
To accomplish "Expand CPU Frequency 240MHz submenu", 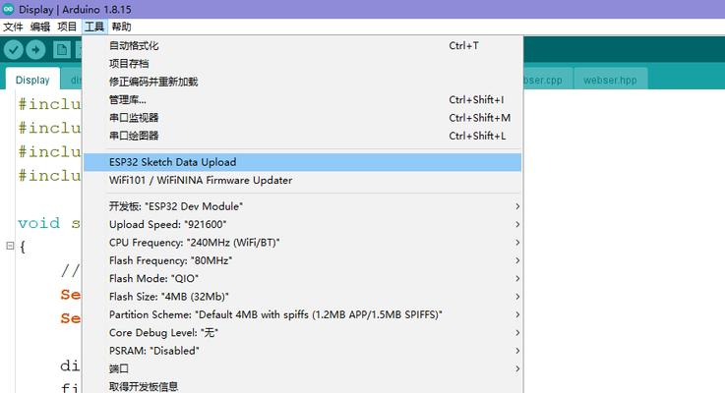I will tap(302, 243).
